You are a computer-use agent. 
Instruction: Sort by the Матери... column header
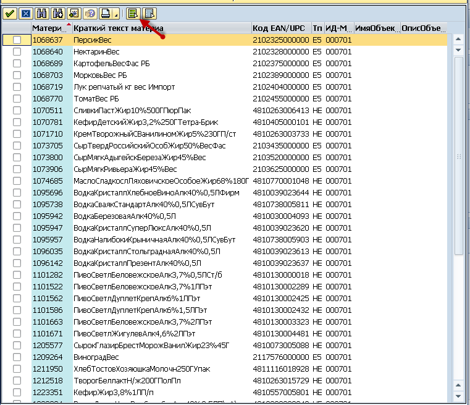point(51,28)
